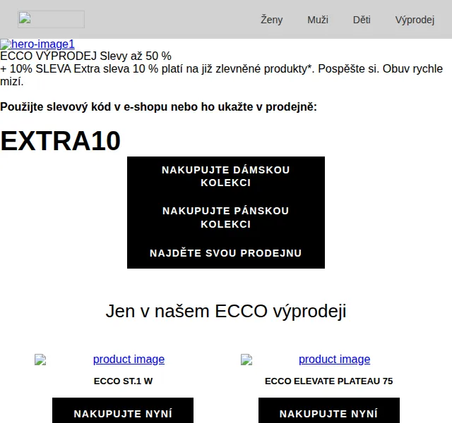Screen dimensions: 452x423
Task: Click the line Použijte slevový kód v e-shopu
Action: 158,107
